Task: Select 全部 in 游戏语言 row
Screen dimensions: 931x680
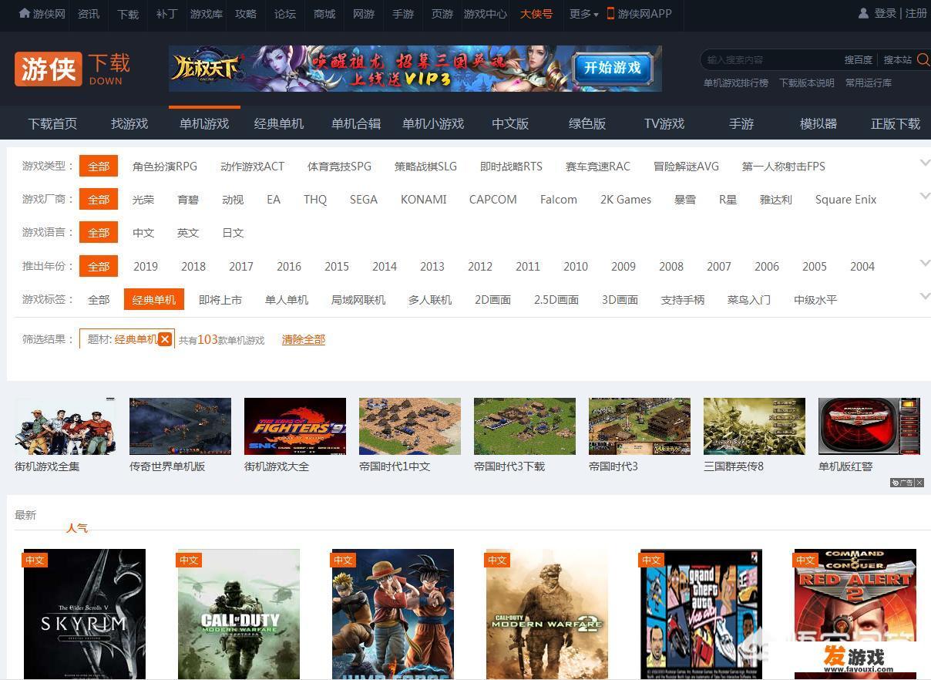Action: click(99, 232)
